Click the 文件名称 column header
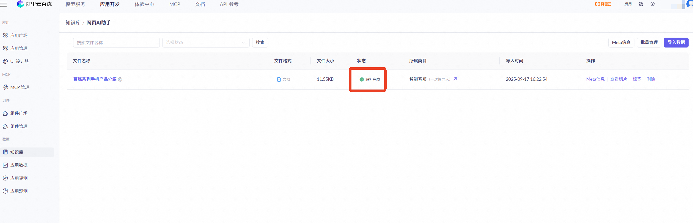 (82, 61)
